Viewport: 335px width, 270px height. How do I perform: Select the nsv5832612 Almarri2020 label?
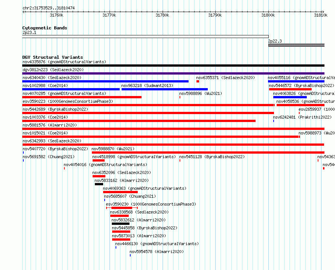(139, 220)
